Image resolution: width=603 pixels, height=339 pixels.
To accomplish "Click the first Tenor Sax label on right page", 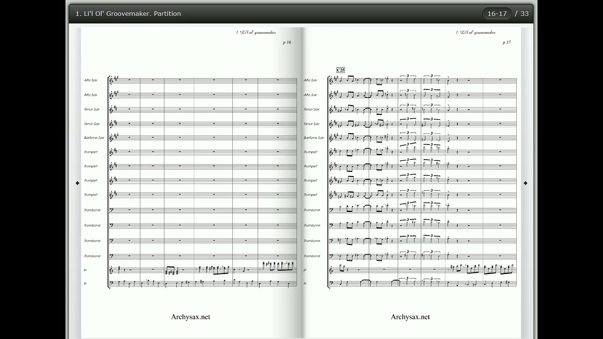I will (x=311, y=109).
